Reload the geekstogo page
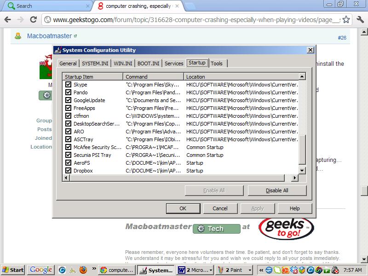Screen dimensions: 368x276 [33, 19]
